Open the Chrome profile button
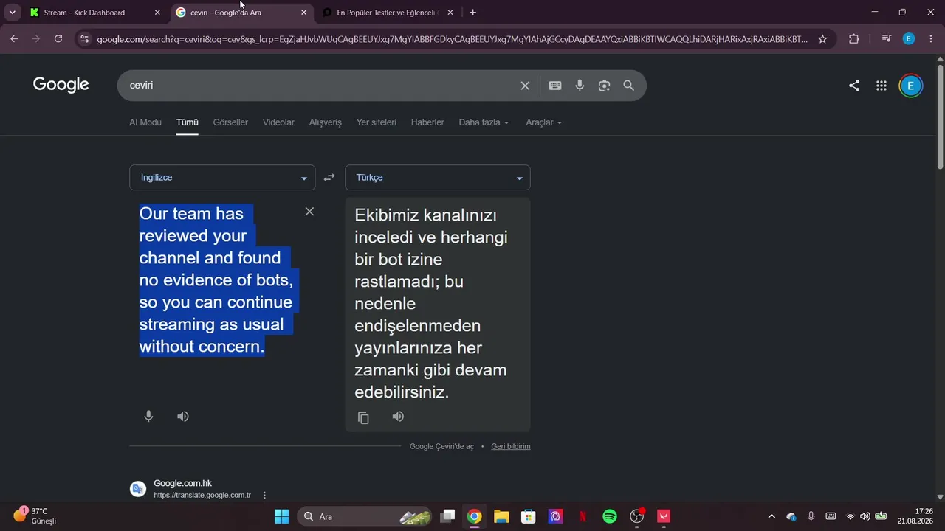Image resolution: width=945 pixels, height=531 pixels. point(909,39)
